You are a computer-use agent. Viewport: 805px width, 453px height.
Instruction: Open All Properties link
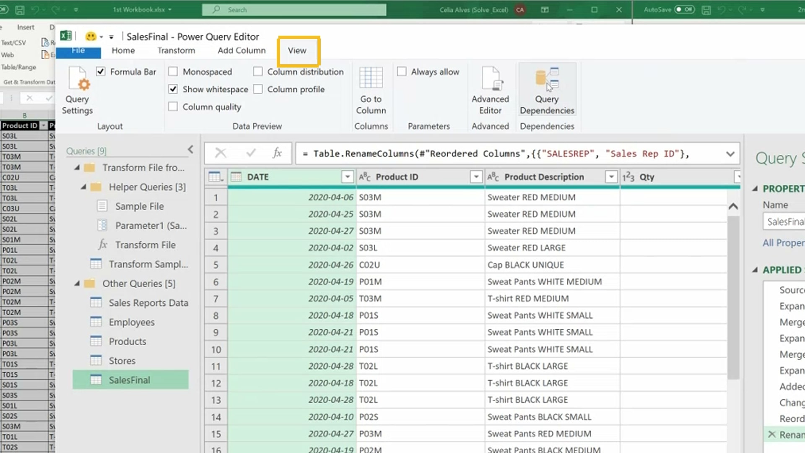783,242
